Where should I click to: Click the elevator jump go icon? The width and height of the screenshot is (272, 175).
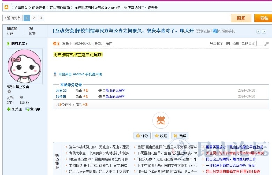pos(267,43)
